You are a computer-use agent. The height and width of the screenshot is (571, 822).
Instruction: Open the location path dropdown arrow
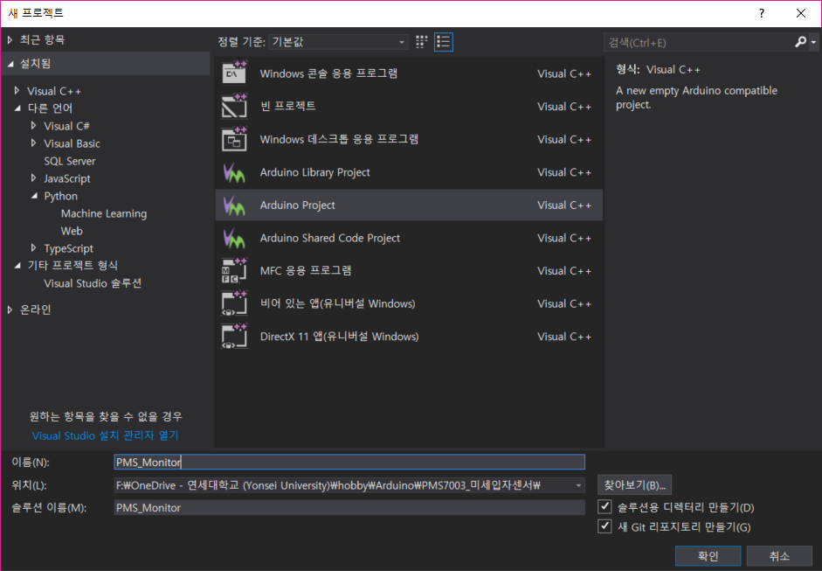tap(578, 485)
